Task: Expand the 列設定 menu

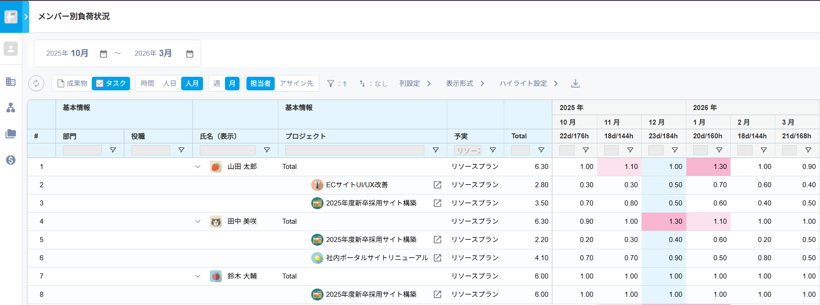Action: tap(415, 84)
